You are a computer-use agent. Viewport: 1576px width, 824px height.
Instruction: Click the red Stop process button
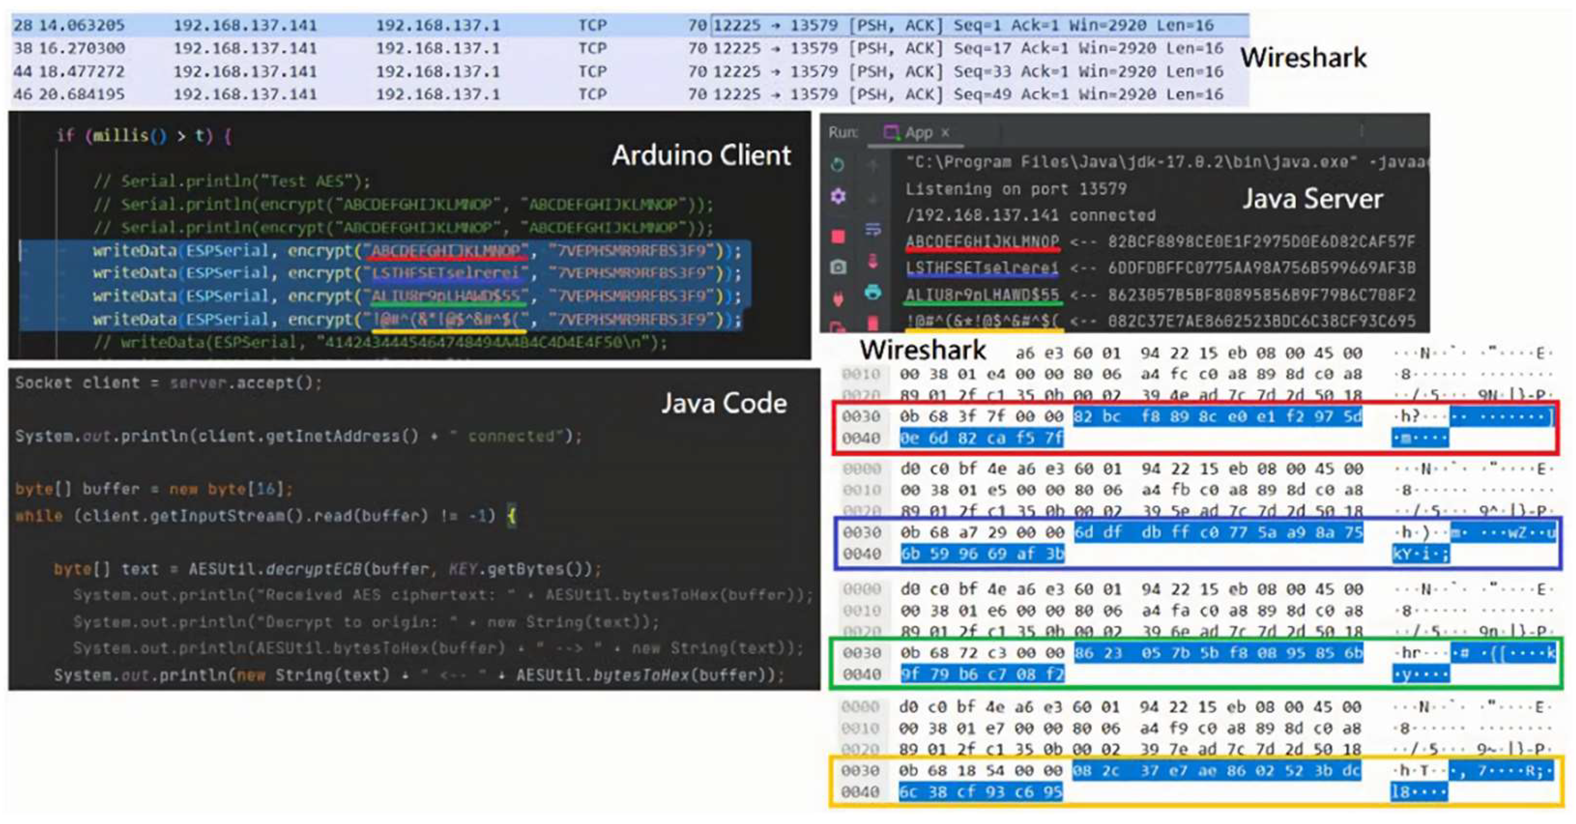point(837,236)
